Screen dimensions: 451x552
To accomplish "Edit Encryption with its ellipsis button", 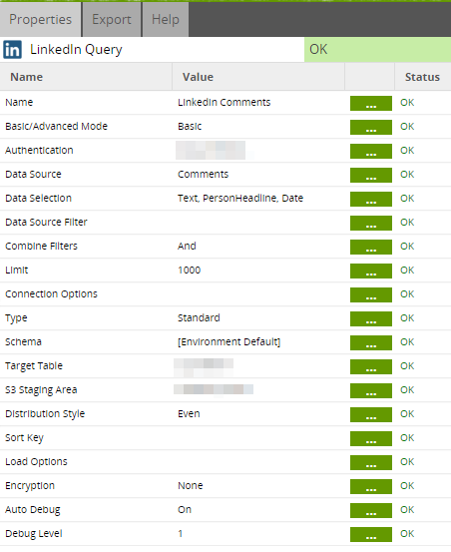I will pyautogui.click(x=371, y=486).
